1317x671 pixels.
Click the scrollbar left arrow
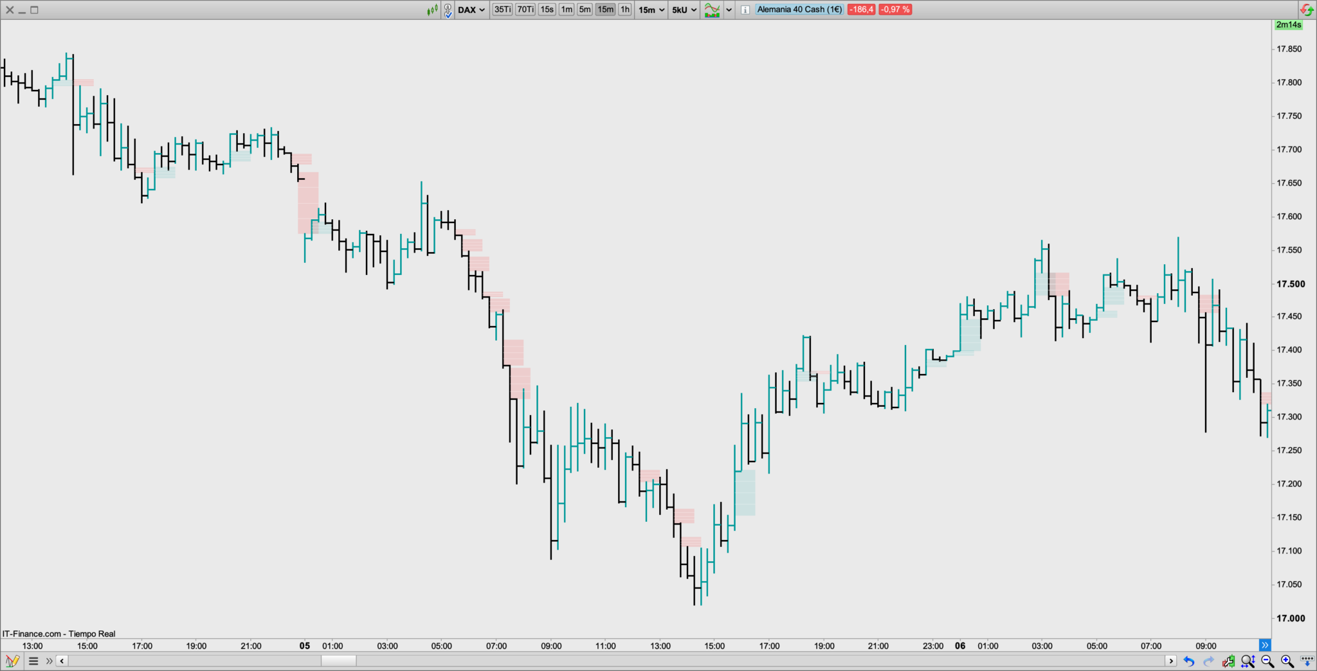click(62, 661)
